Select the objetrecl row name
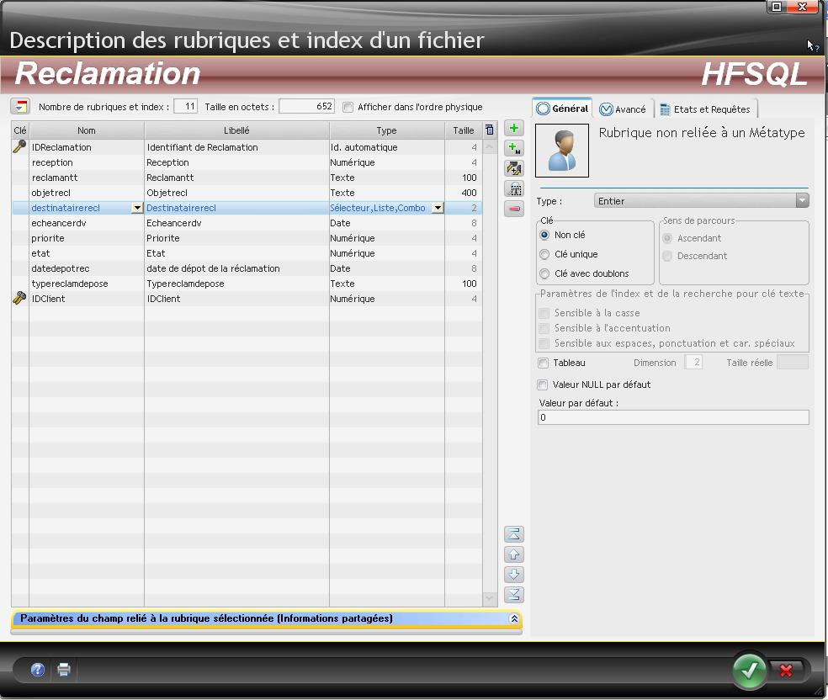The image size is (828, 700). click(x=87, y=193)
